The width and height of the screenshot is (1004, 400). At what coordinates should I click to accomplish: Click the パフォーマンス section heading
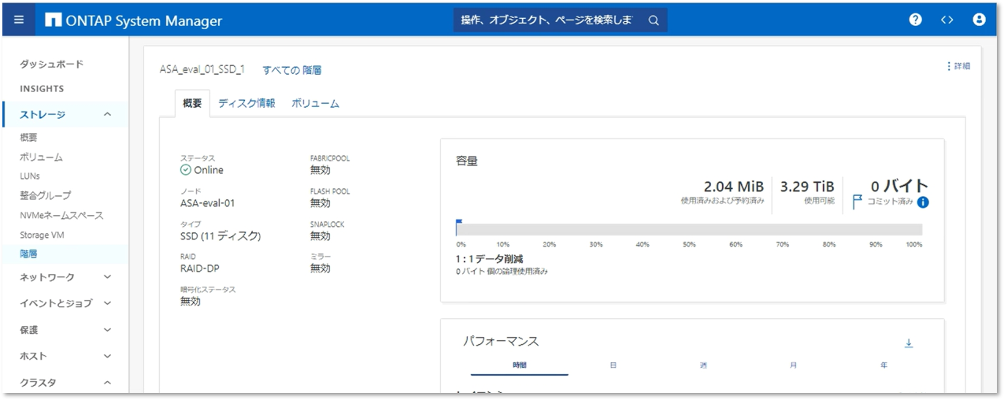501,341
